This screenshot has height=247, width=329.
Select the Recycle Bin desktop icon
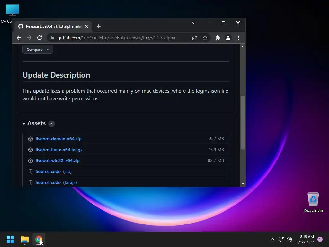coord(313,202)
